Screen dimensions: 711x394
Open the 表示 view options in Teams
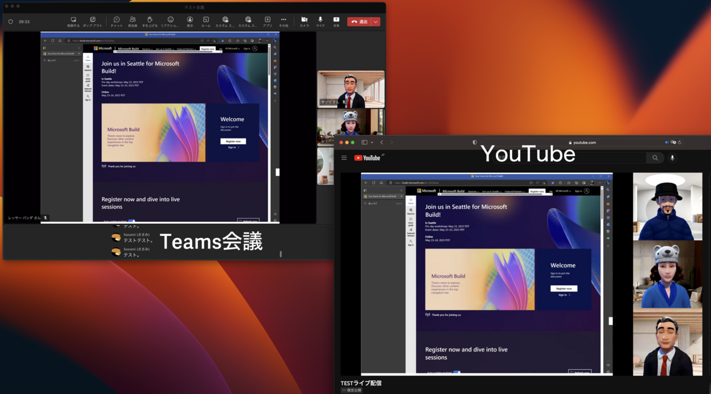(x=190, y=22)
